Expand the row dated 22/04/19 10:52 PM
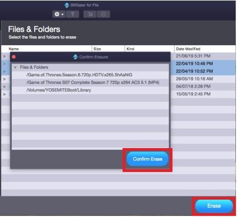The width and height of the screenshot is (237, 217). pos(4,72)
